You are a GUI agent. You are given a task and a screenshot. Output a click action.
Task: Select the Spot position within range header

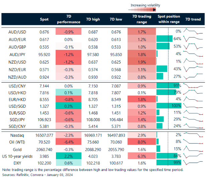168,19
